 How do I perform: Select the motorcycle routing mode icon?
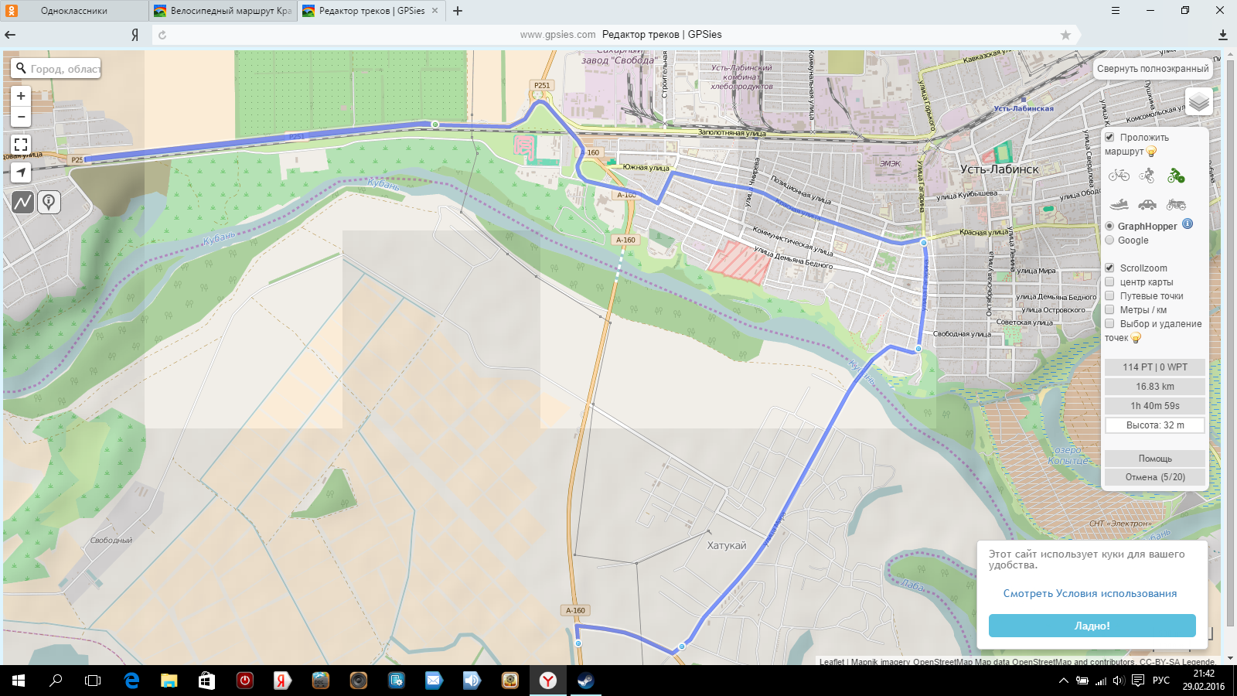tap(1176, 204)
